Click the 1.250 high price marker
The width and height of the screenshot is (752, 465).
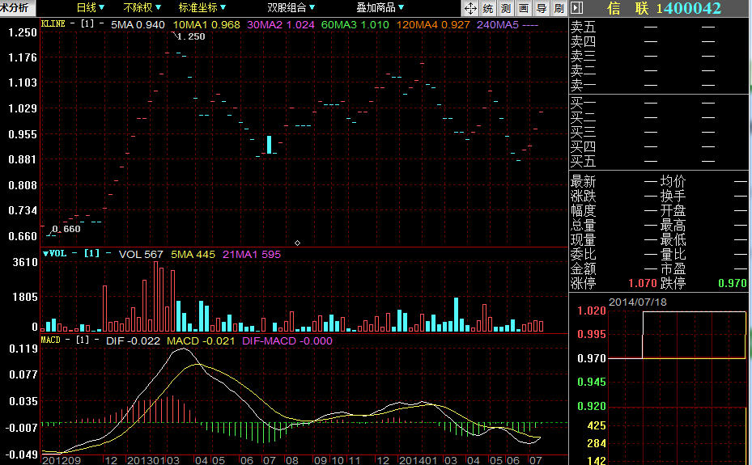190,36
